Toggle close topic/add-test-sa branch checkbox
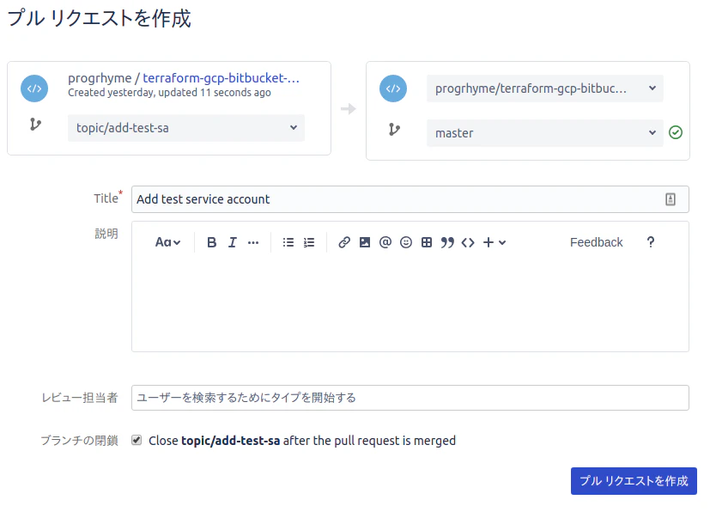This screenshot has height=512, width=710. tap(137, 440)
